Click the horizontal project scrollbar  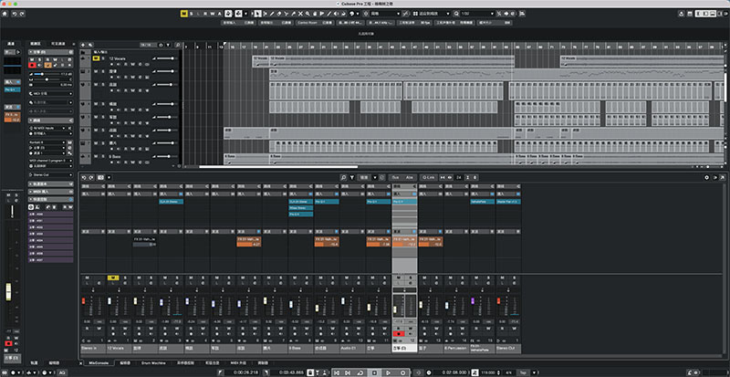point(278,166)
